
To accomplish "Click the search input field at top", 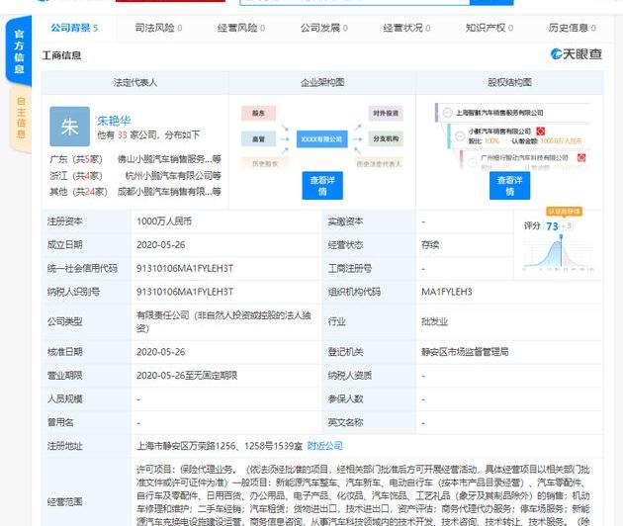I will pyautogui.click(x=354, y=2).
